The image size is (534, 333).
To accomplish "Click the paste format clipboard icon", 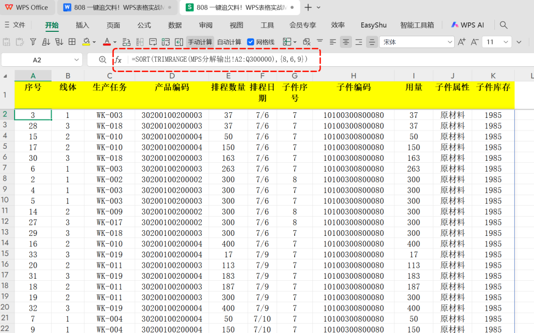I will pos(20,42).
